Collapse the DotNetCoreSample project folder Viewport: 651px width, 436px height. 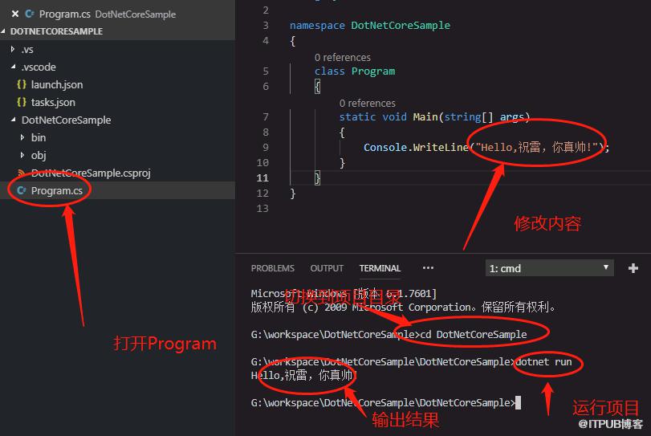pyautogui.click(x=14, y=120)
